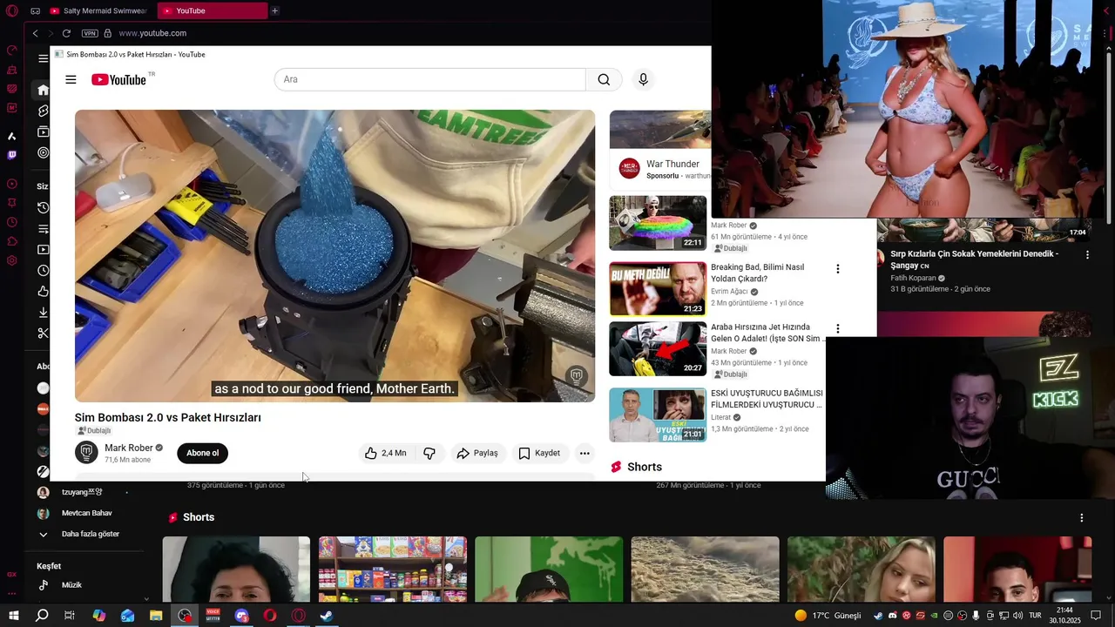Open Mark Rober channel avatar
1115x627 pixels.
click(86, 453)
